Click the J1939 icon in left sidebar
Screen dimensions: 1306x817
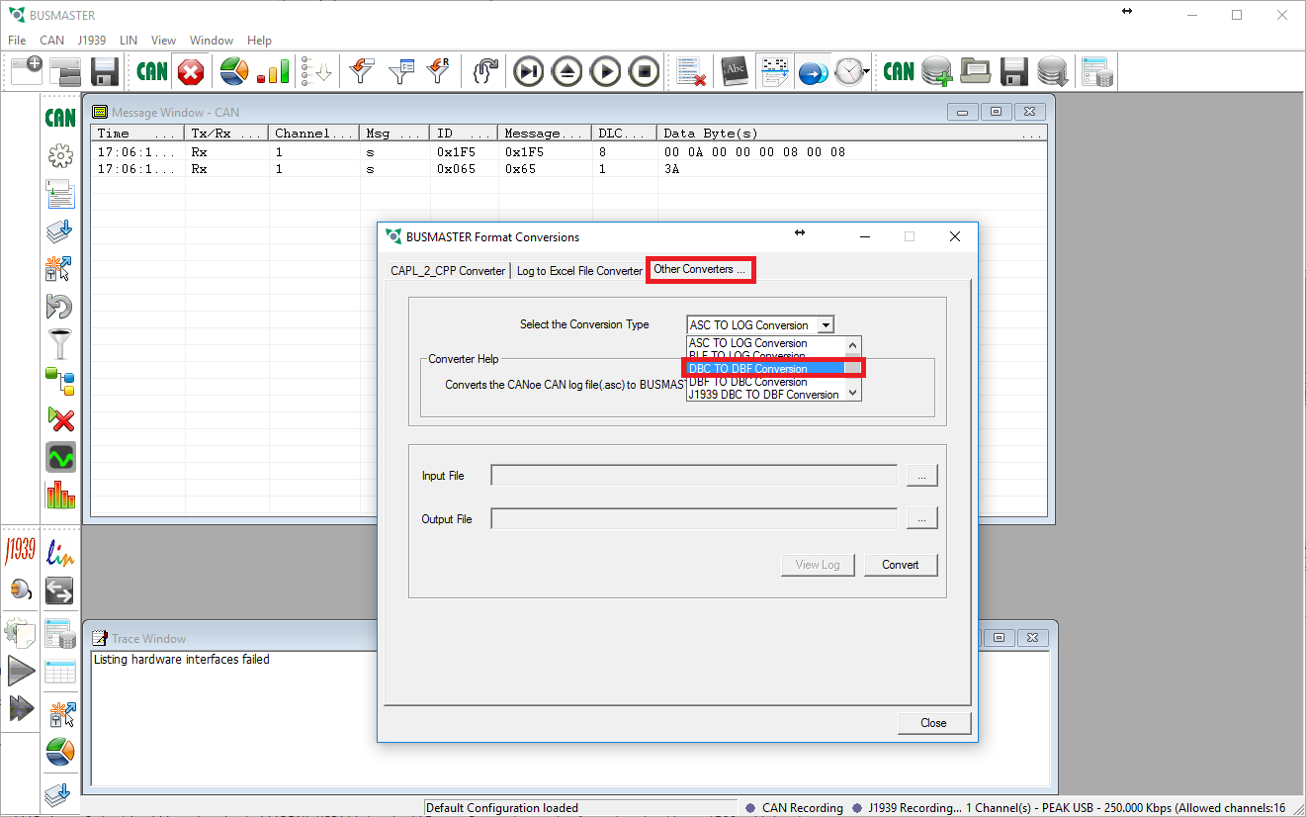coord(20,550)
